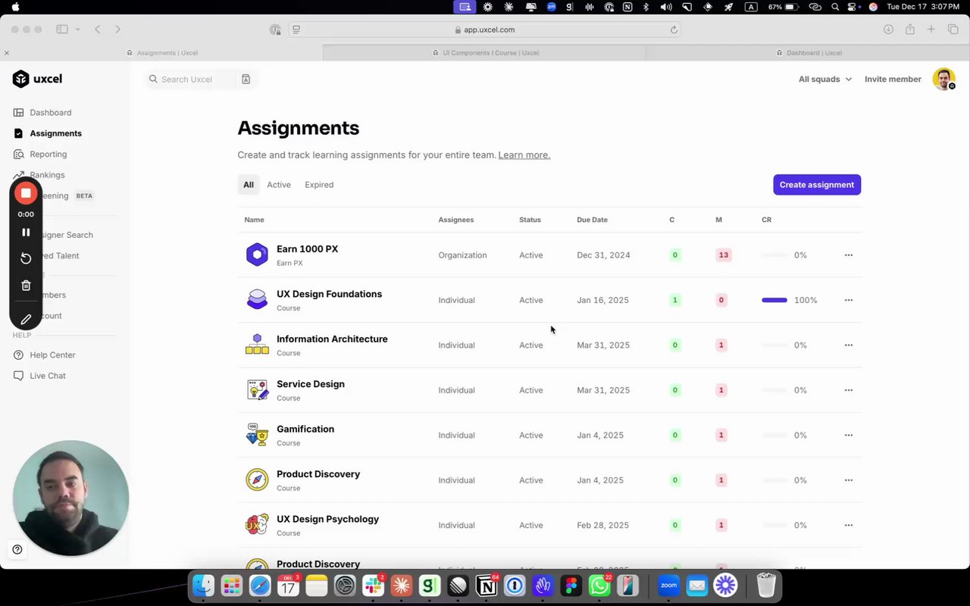Open Notion from the Dock
Screen dimensions: 970x606
[486, 586]
